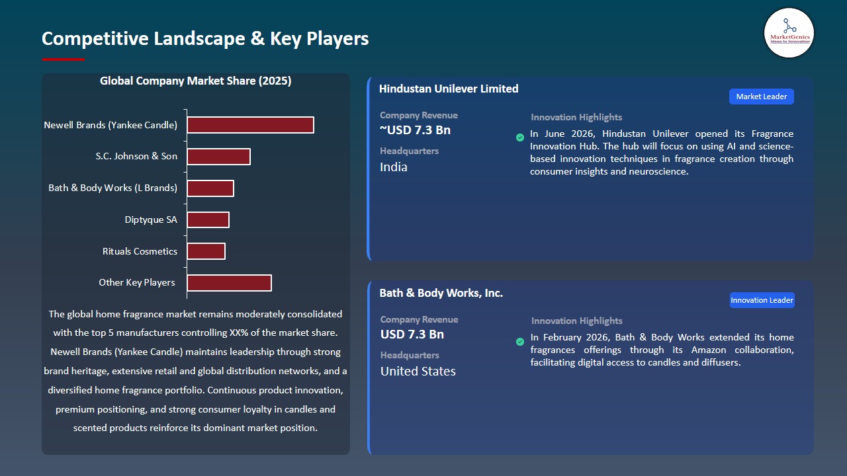Click the MarketGenics logo icon
Image resolution: width=847 pixels, height=476 pixels.
(789, 33)
